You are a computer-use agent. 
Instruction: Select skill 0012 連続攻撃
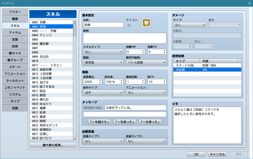pyautogui.click(x=51, y=70)
